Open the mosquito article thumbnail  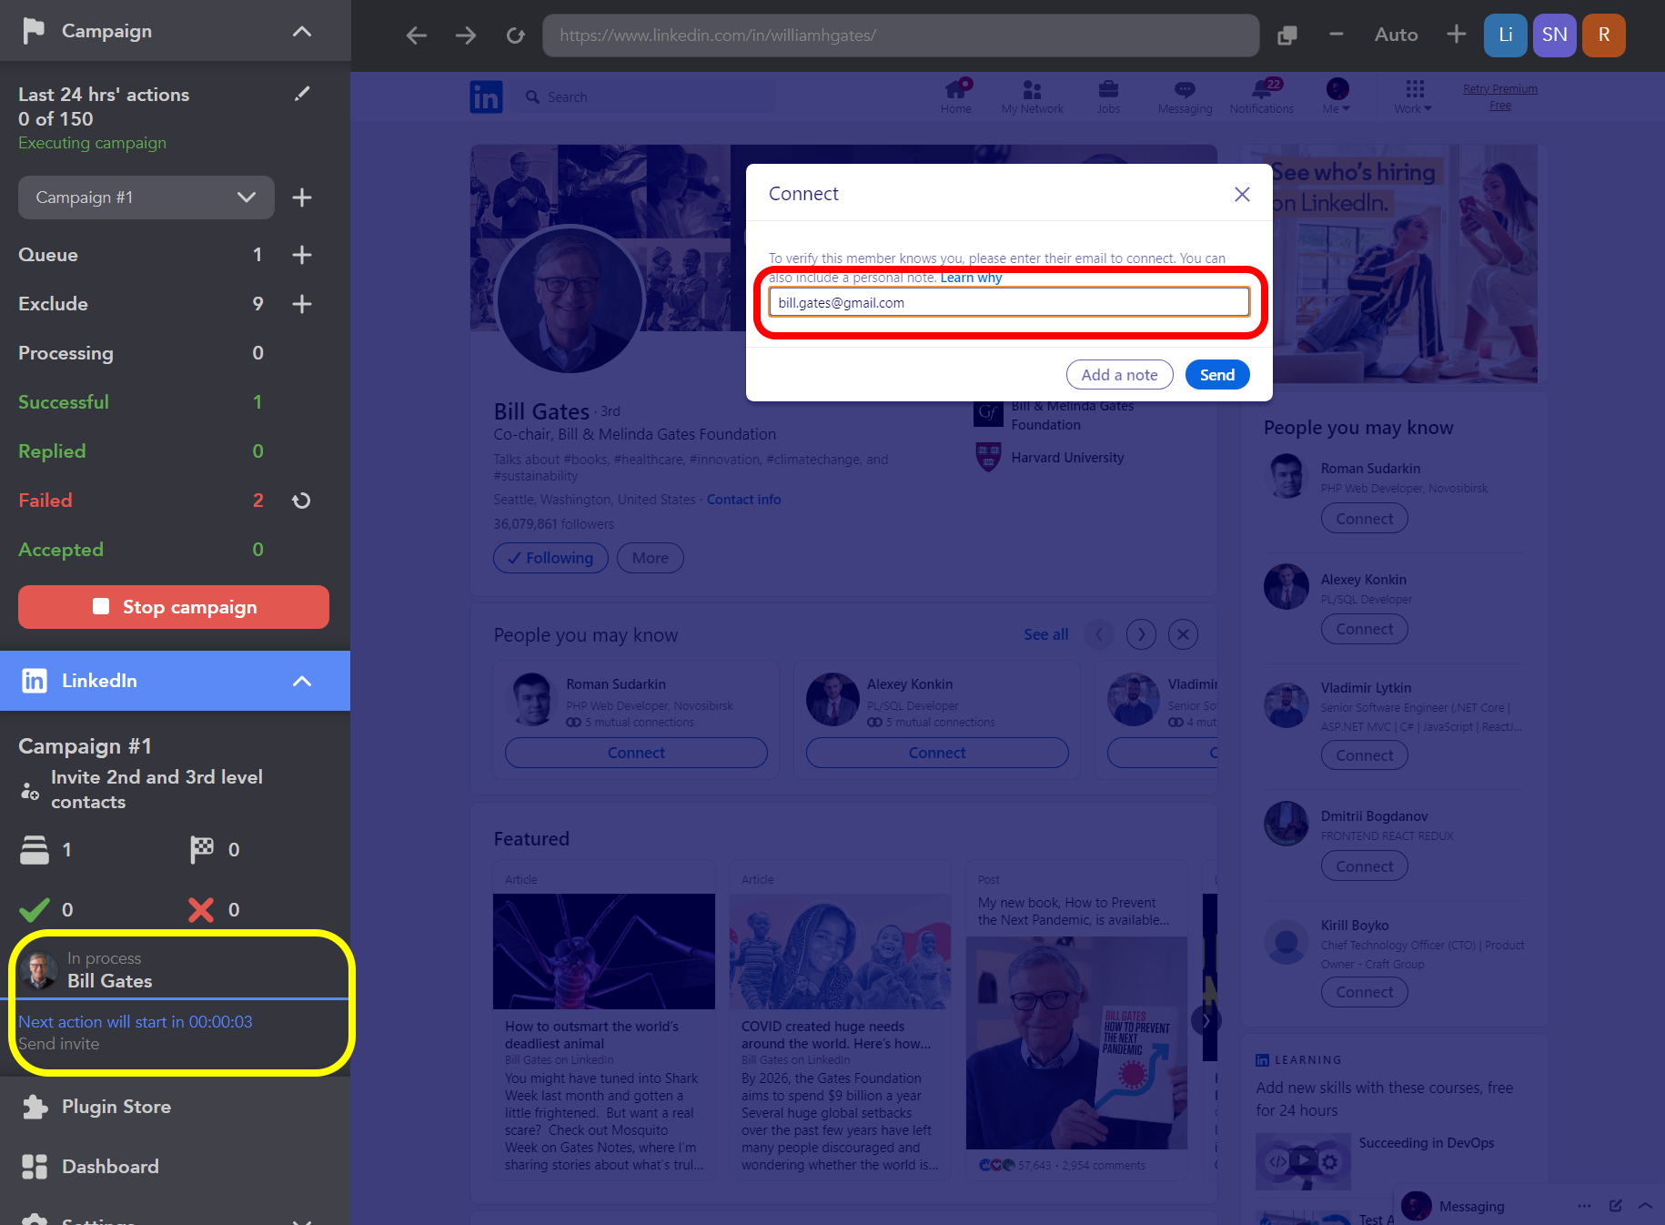604,951
